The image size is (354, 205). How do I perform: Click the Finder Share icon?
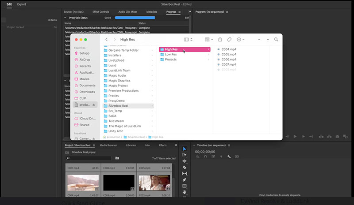click(220, 39)
